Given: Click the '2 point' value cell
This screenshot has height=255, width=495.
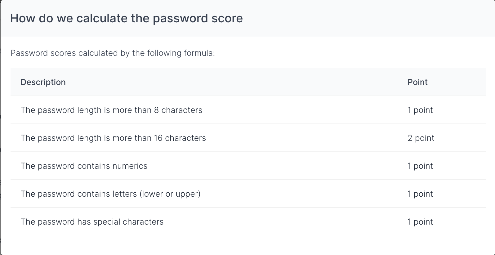Looking at the screenshot, I should click(x=421, y=138).
